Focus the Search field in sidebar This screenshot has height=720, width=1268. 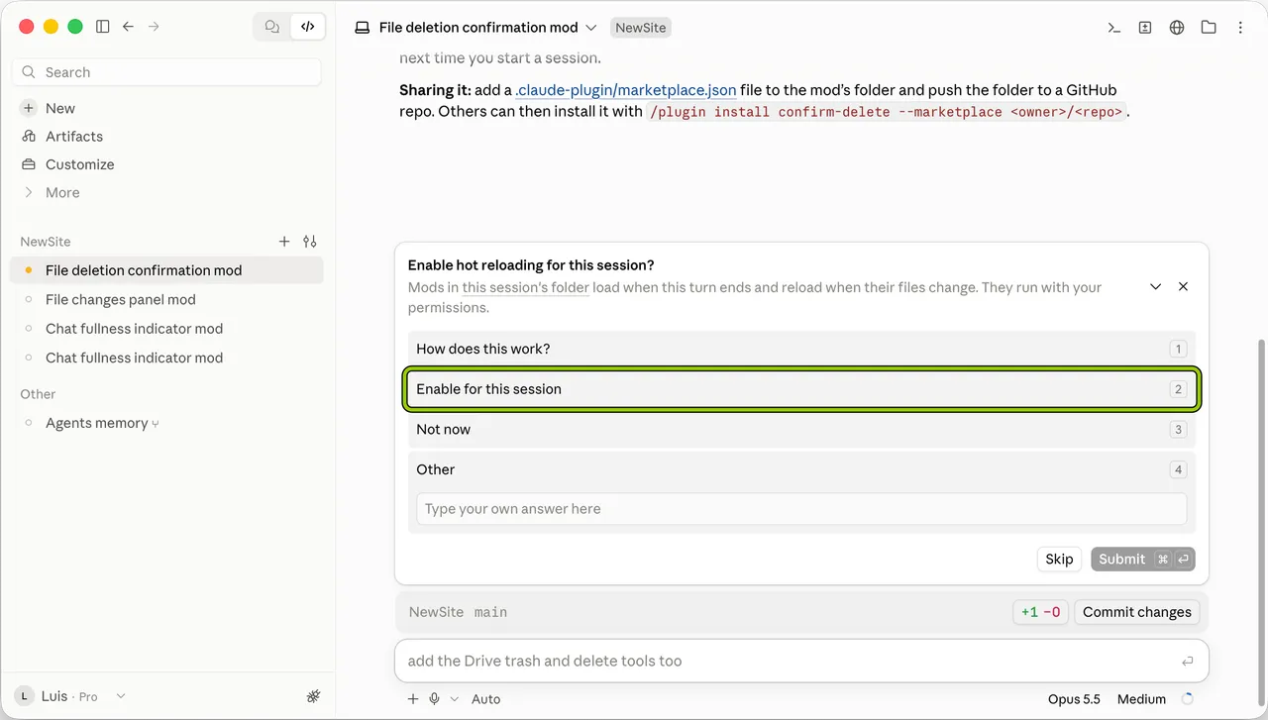166,72
